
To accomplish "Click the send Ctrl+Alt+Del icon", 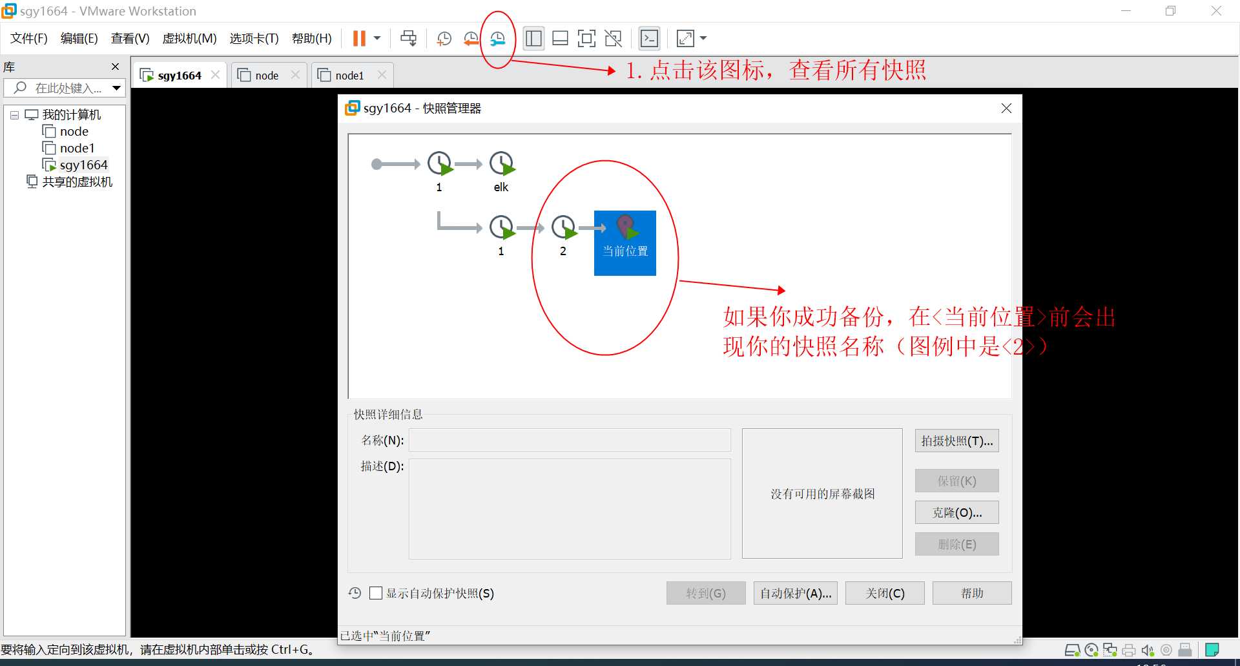I will pyautogui.click(x=409, y=39).
